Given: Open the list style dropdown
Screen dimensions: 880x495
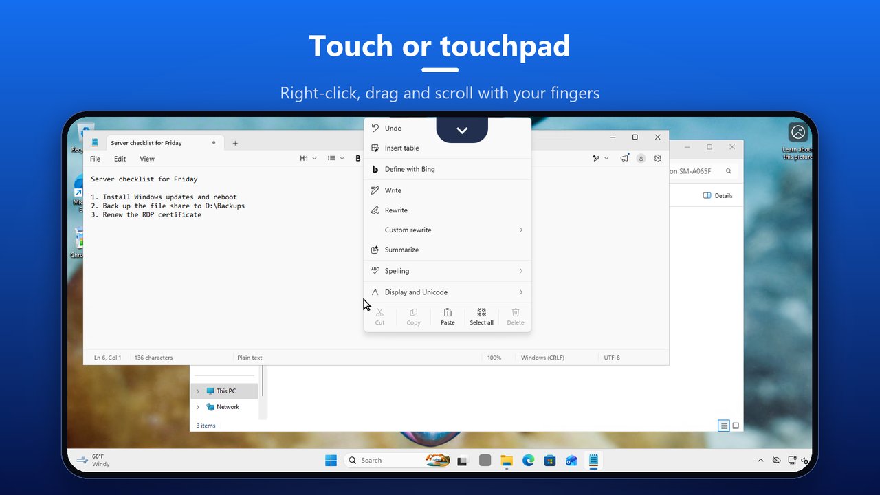Looking at the screenshot, I should 335,159.
